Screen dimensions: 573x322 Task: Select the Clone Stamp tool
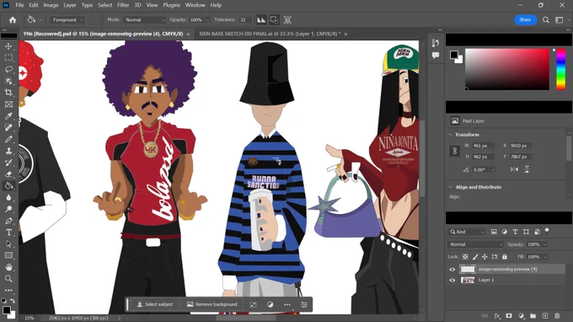(x=8, y=151)
